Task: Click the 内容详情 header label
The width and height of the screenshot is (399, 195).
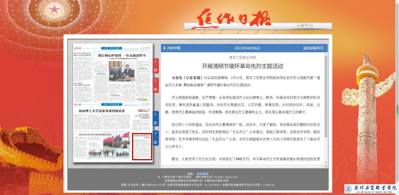Action: (174, 48)
